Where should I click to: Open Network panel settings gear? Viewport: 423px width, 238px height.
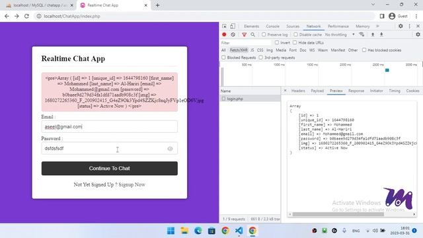point(418,34)
